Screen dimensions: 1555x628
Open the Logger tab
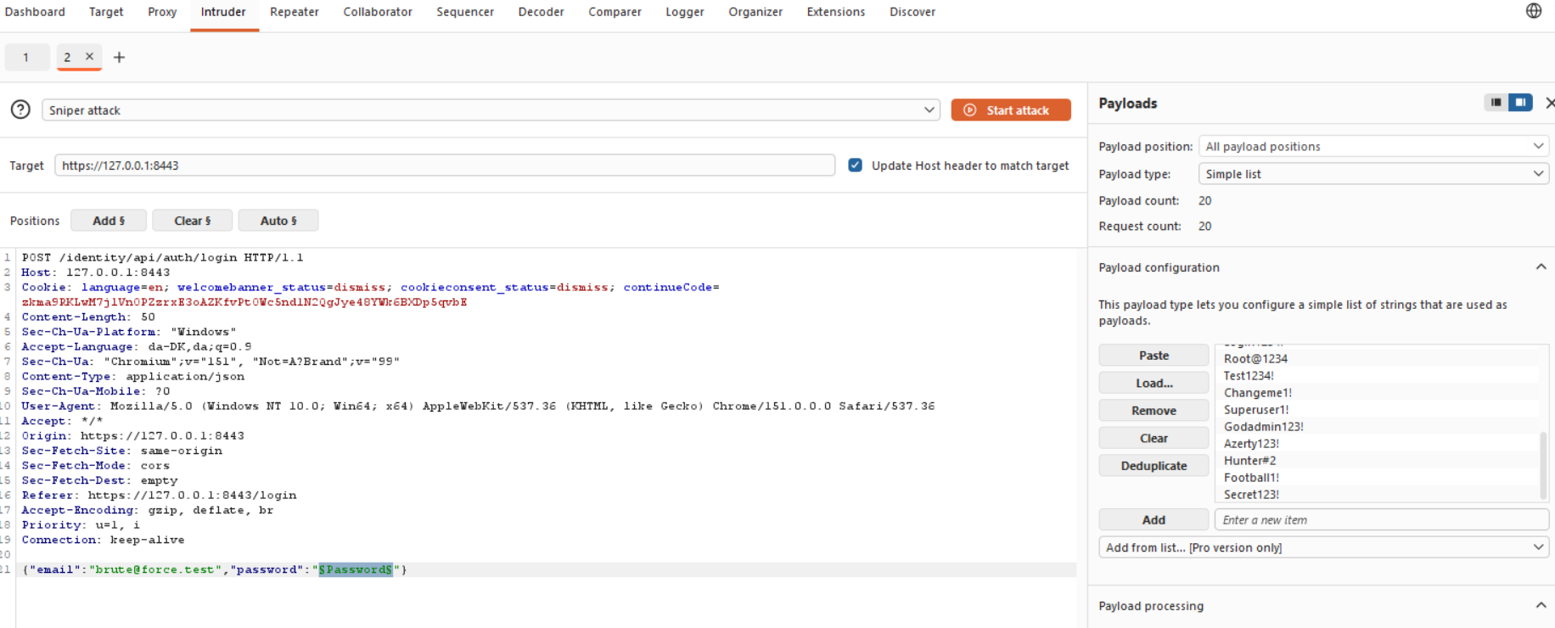tap(685, 12)
